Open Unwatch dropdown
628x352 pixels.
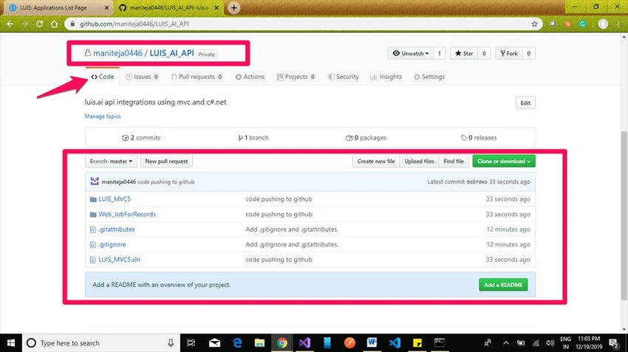click(x=410, y=53)
